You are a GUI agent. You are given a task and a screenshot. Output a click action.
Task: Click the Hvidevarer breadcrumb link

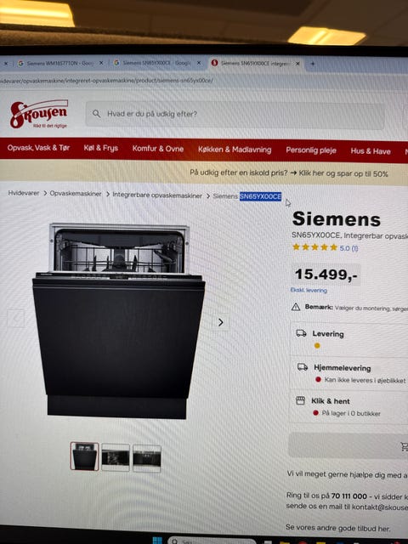[24, 193]
